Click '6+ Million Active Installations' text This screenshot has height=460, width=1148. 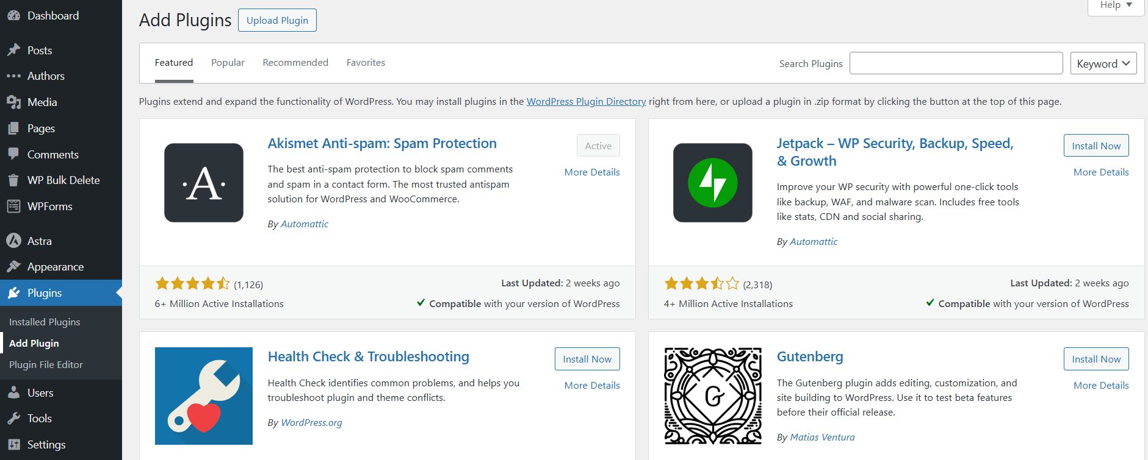click(x=219, y=304)
